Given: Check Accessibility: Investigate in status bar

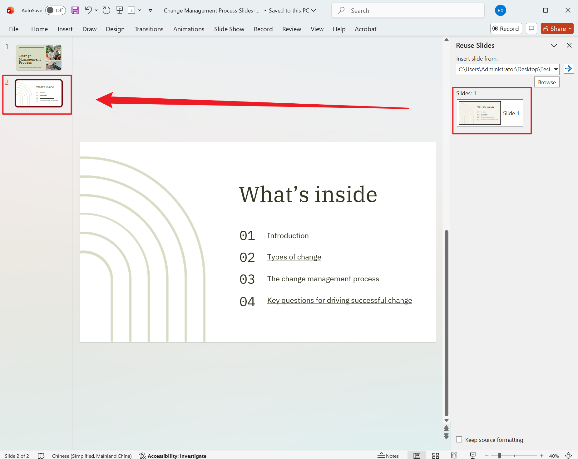Looking at the screenshot, I should (173, 456).
